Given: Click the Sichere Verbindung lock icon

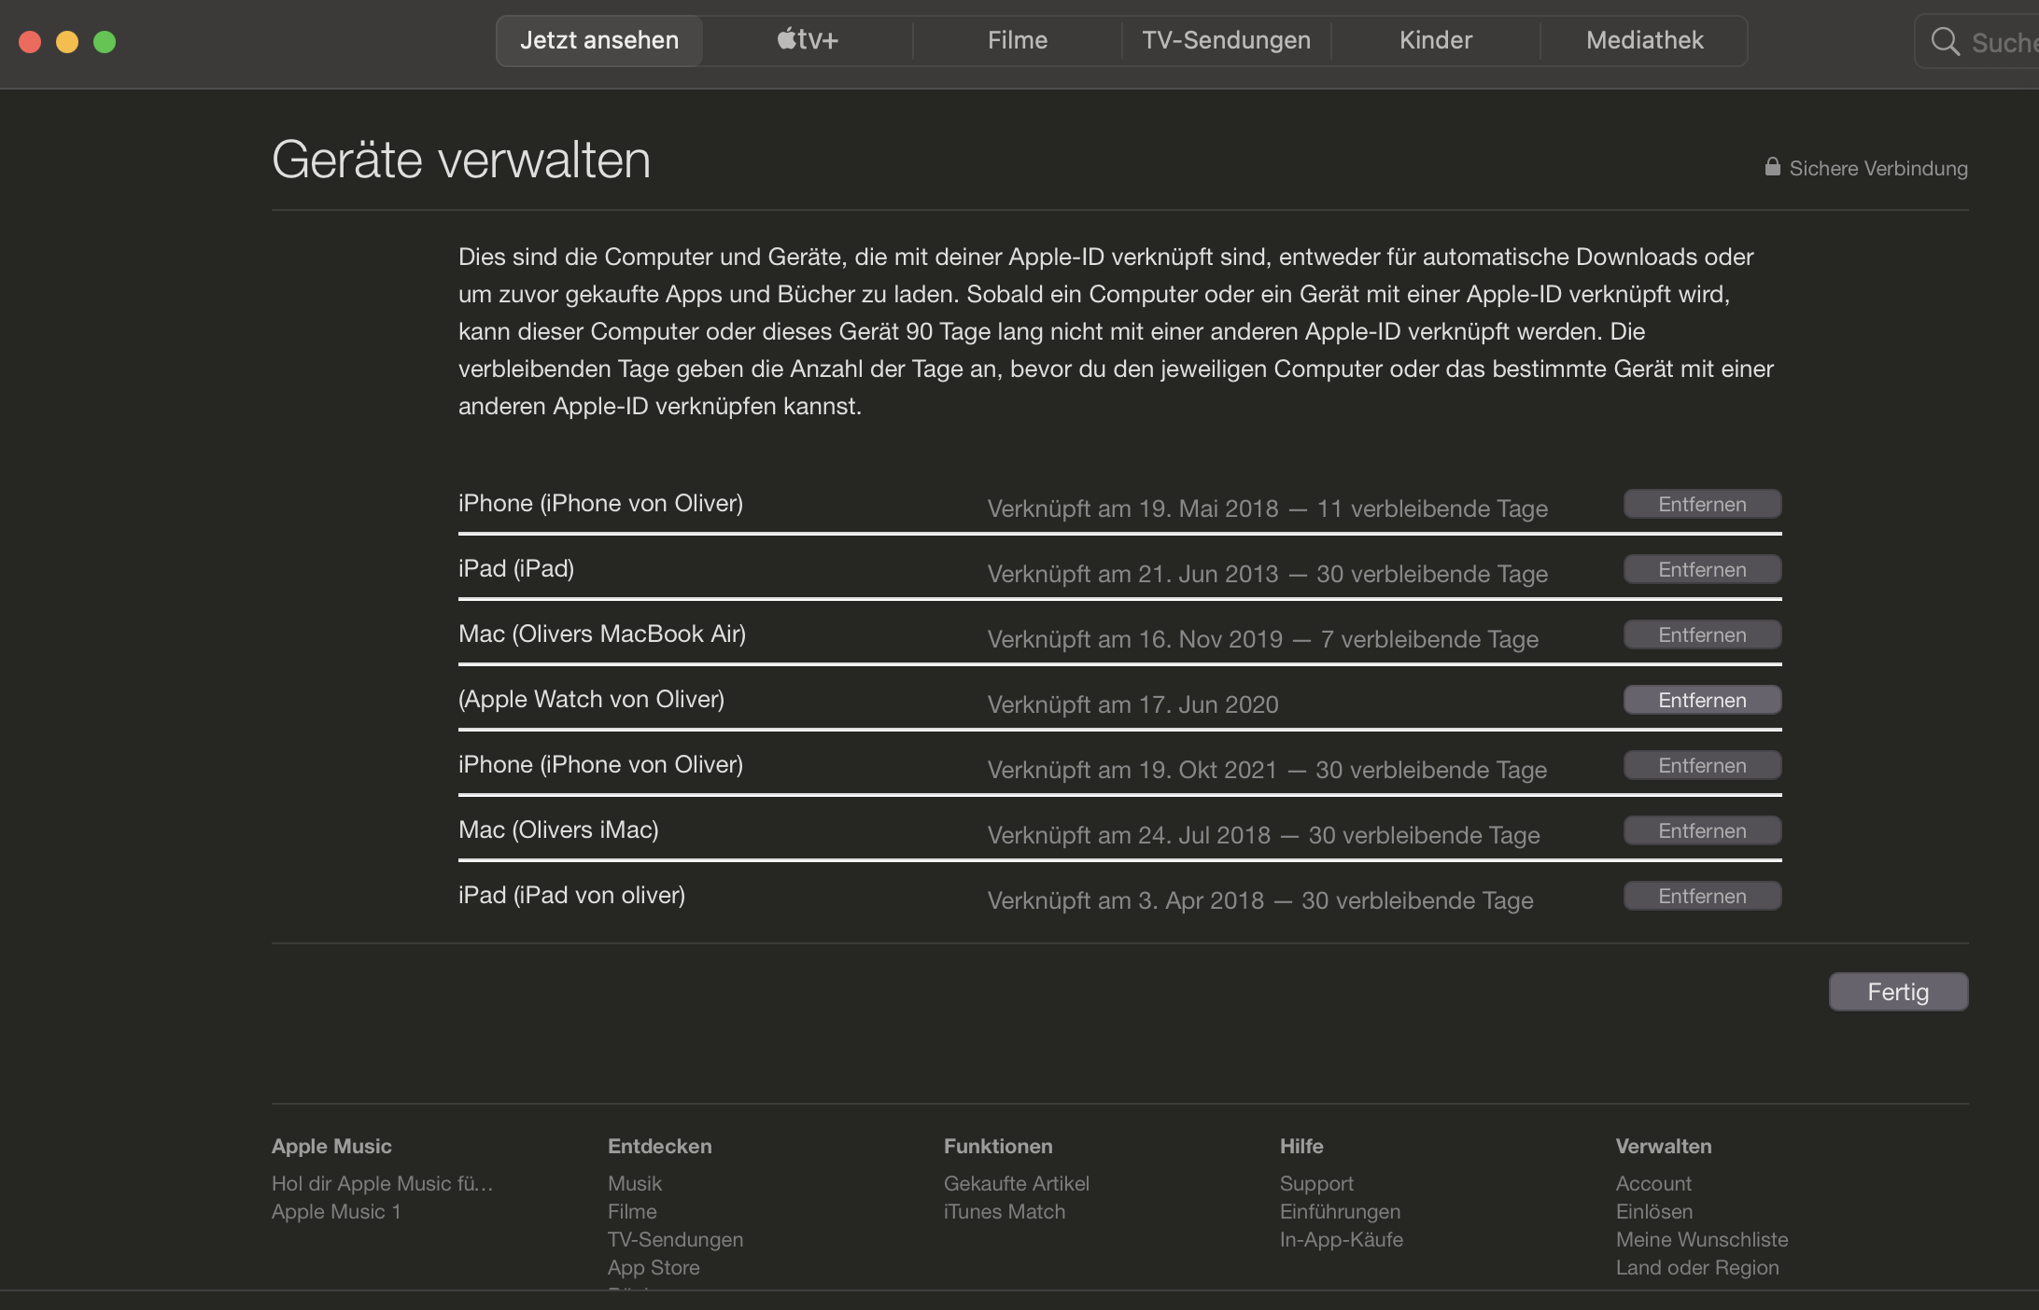Looking at the screenshot, I should click(x=1772, y=167).
